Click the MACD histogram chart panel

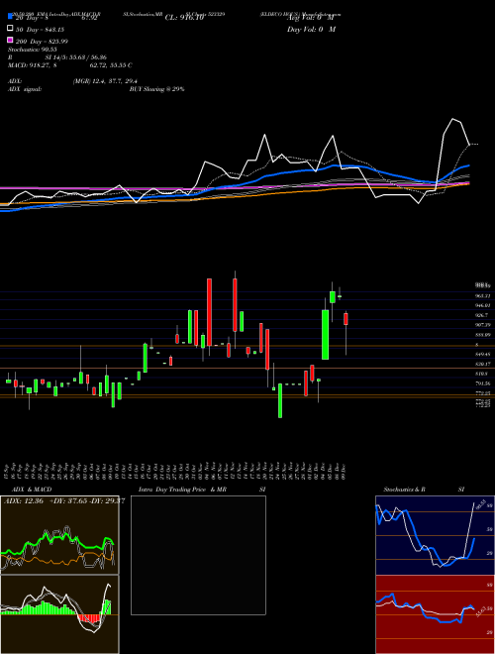tap(59, 614)
